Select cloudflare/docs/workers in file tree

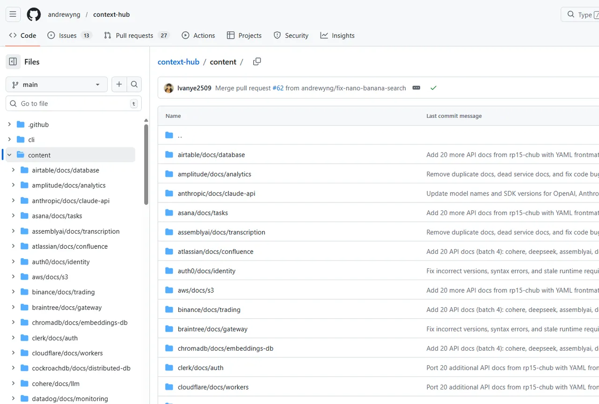(67, 353)
